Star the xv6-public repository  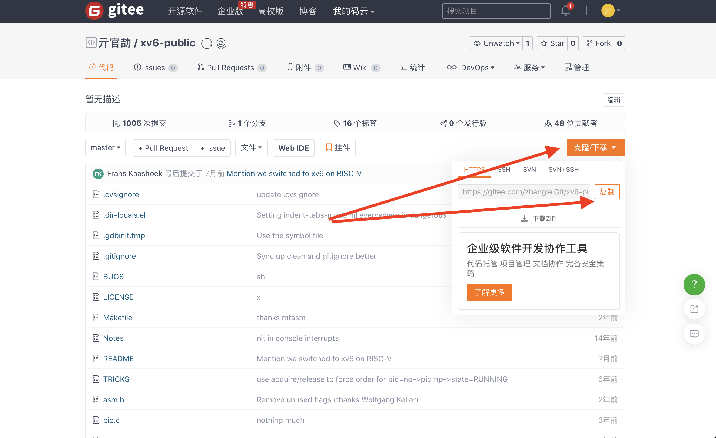552,43
